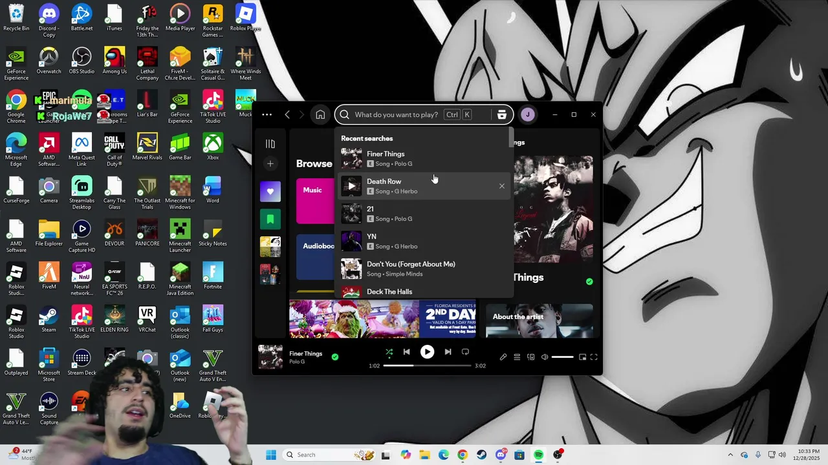The image size is (828, 465).
Task: Click the song progress bar
Action: 427,366
